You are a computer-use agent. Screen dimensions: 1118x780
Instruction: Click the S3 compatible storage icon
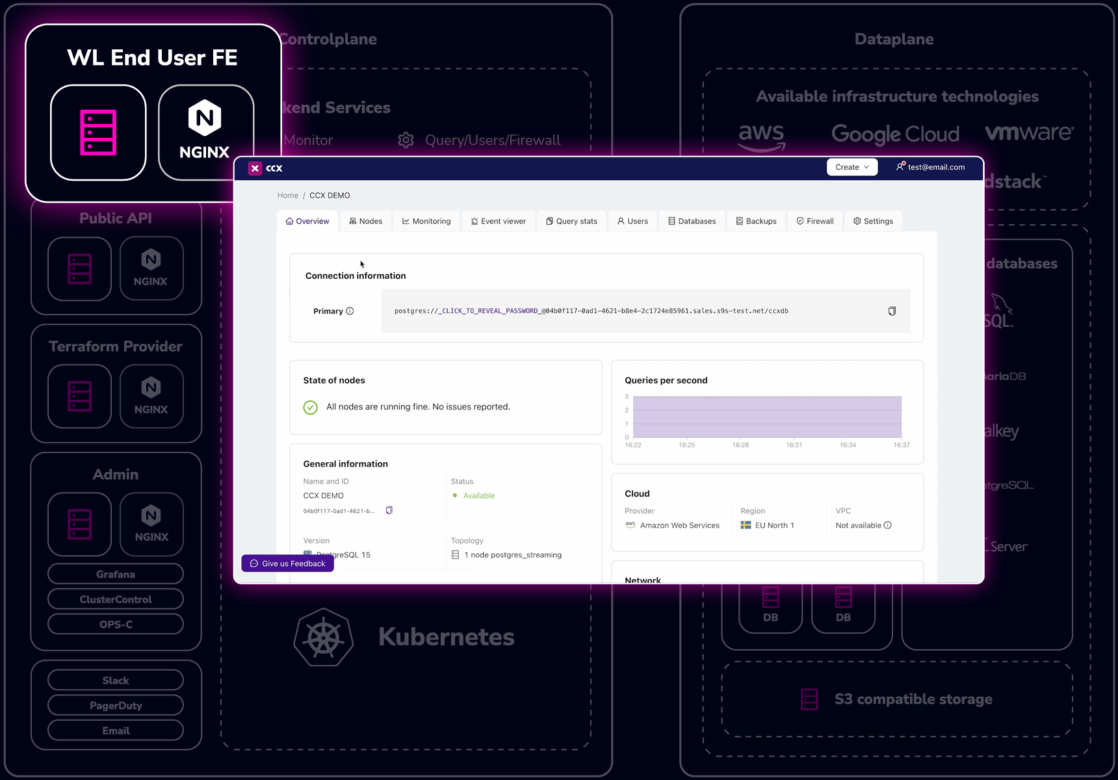809,699
